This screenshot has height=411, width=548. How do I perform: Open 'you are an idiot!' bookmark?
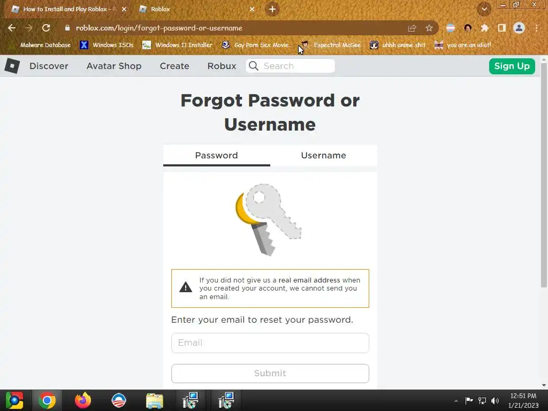coord(463,45)
